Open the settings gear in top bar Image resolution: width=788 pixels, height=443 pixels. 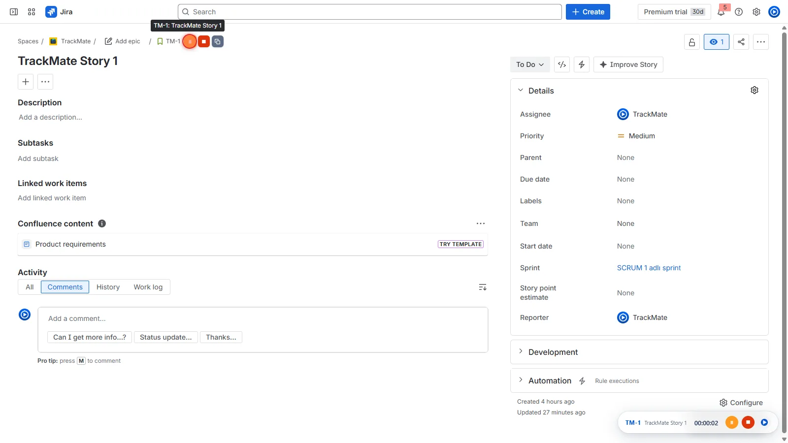[756, 12]
